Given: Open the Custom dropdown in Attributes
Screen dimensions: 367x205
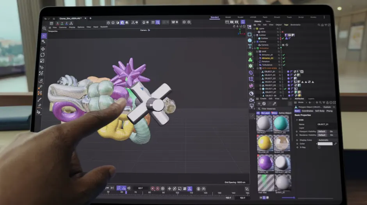Looking at the screenshot, I should tap(329, 107).
